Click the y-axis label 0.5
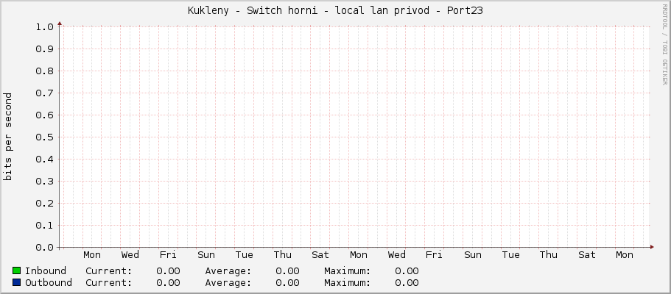 pyautogui.click(x=44, y=137)
